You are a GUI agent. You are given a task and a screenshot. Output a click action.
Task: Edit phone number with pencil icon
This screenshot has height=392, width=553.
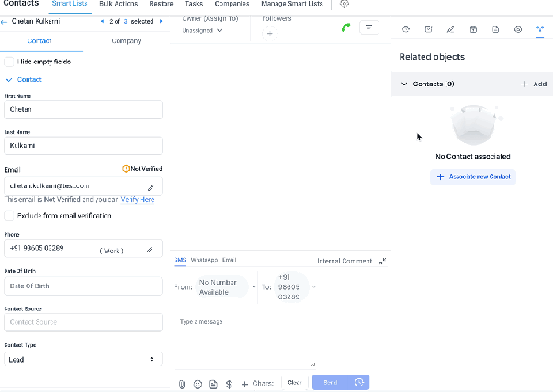[150, 250]
